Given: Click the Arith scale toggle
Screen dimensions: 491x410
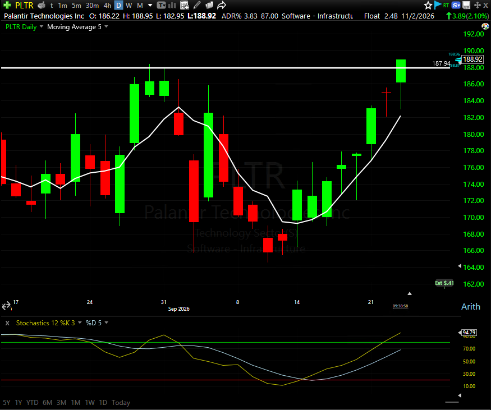Looking at the screenshot, I should click(x=470, y=306).
